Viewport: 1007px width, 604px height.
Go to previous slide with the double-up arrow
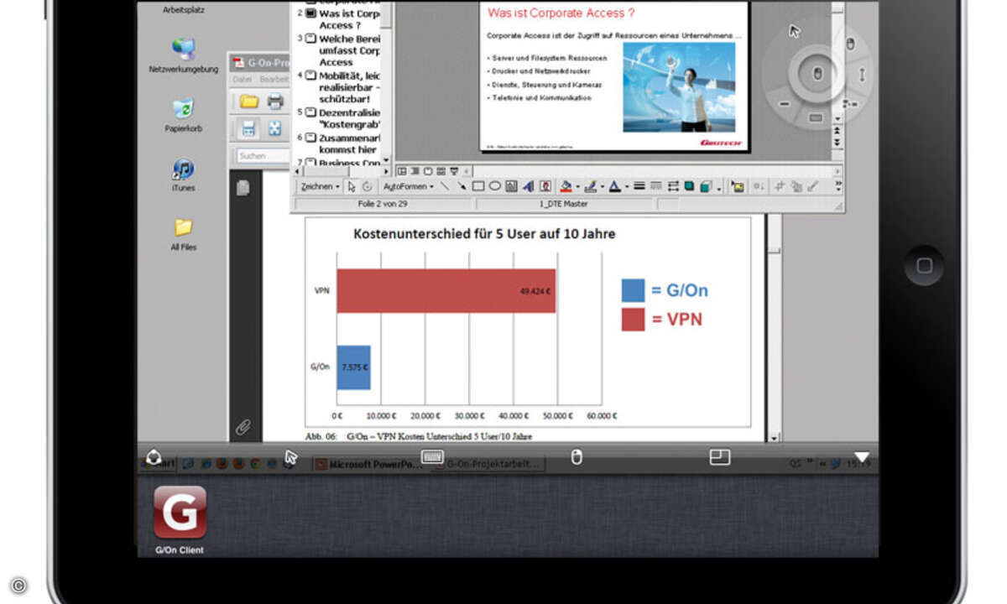pos(837,133)
